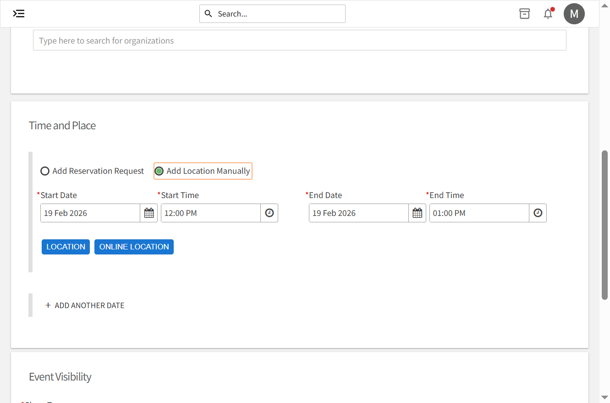Open the notifications bell
The width and height of the screenshot is (610, 403).
[548, 14]
